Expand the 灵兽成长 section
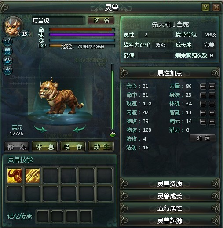 [170, 196]
